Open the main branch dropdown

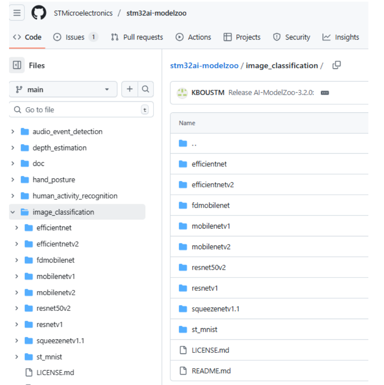[x=63, y=89]
